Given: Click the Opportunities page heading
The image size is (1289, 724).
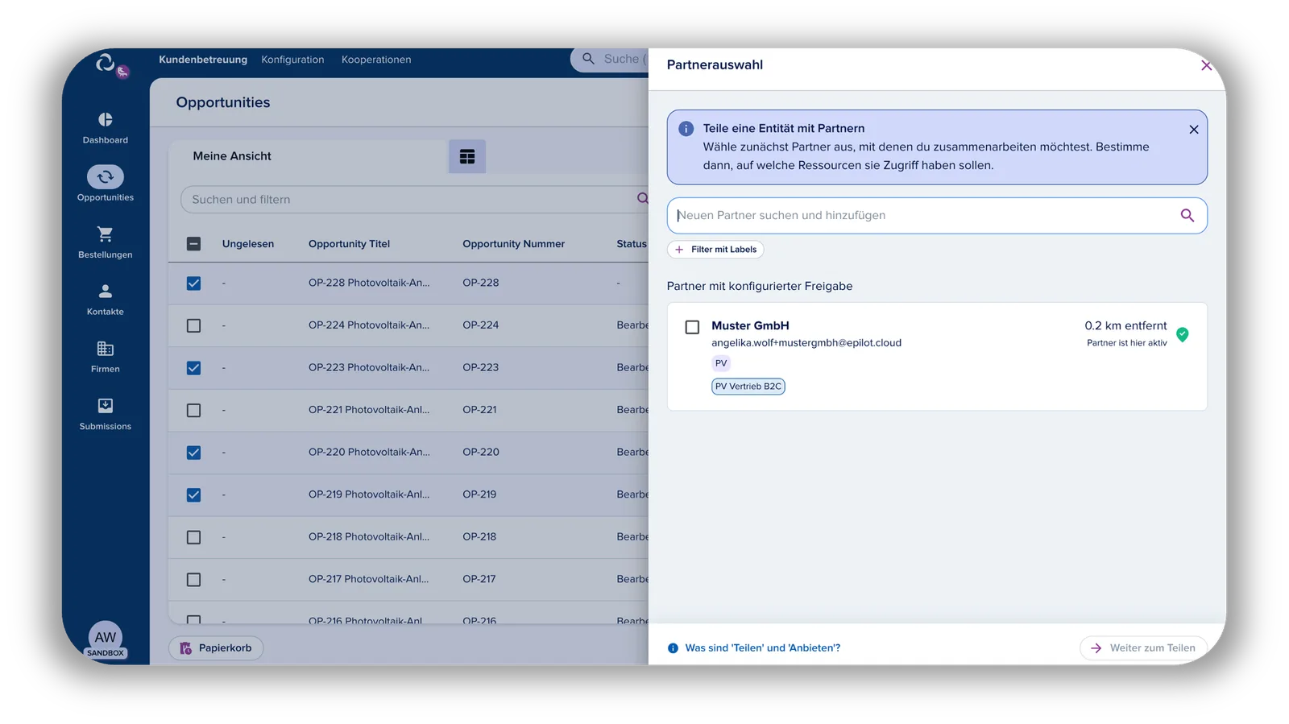Looking at the screenshot, I should (223, 103).
